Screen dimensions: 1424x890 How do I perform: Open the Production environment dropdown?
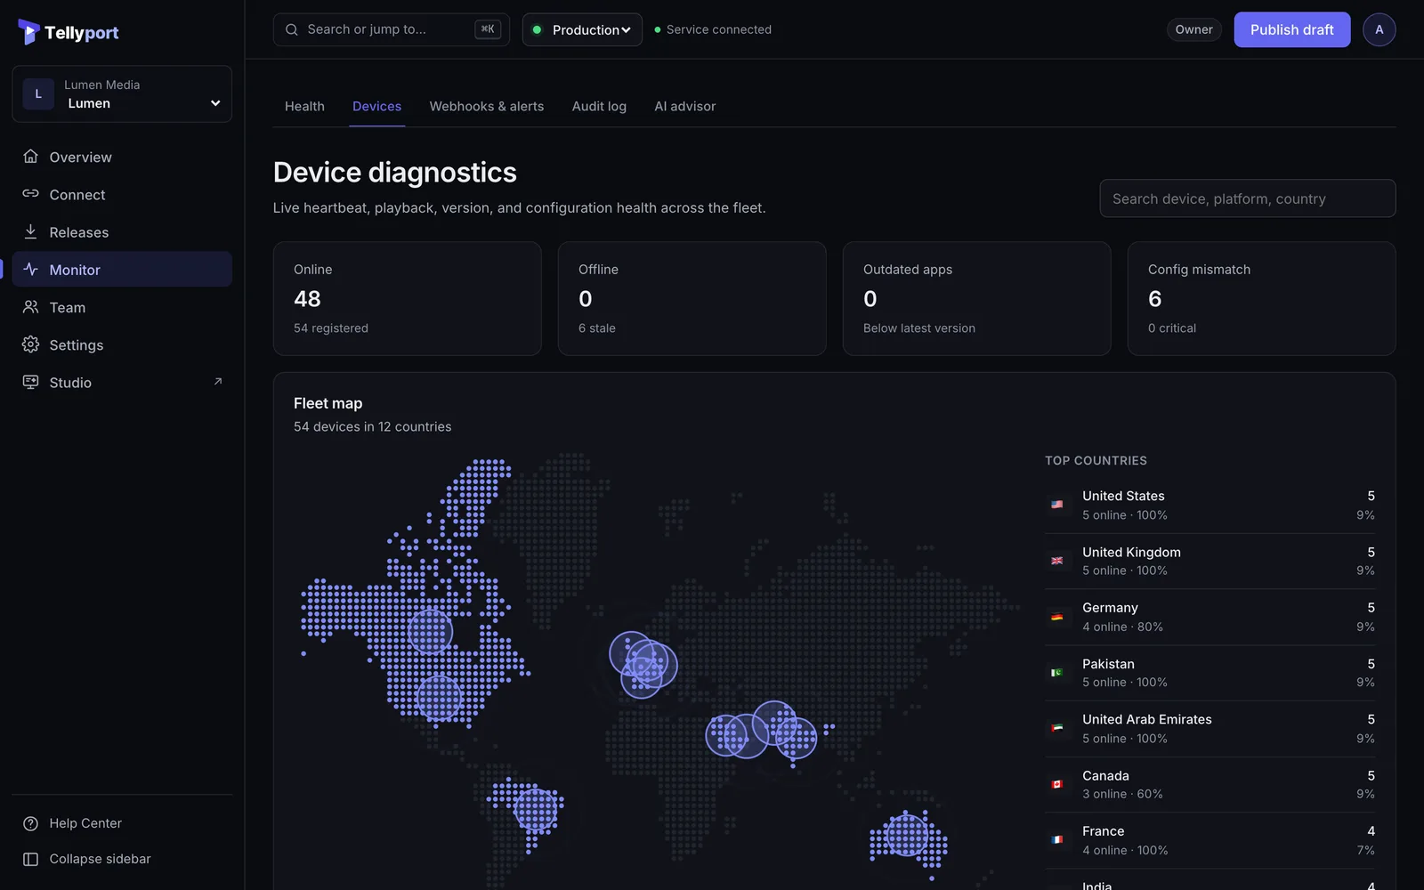point(582,29)
